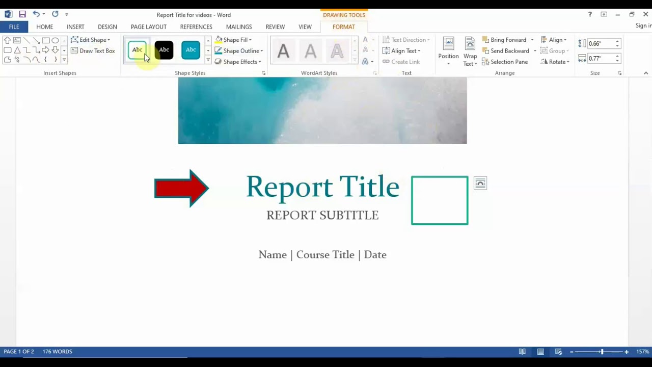Click the Layout Options icon beside the shape

(480, 183)
